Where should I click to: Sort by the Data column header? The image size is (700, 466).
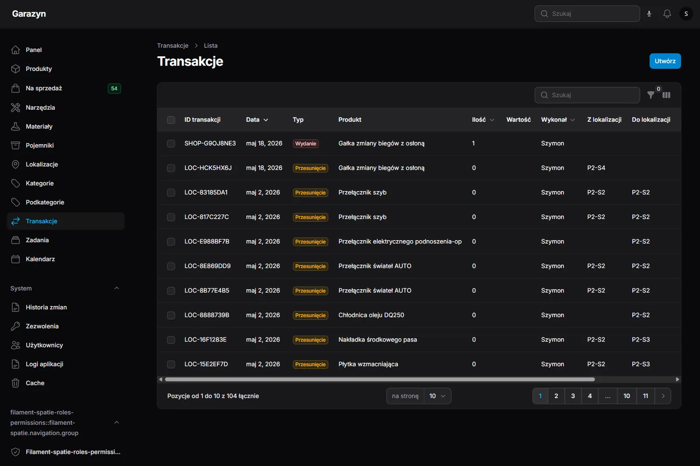(x=257, y=120)
